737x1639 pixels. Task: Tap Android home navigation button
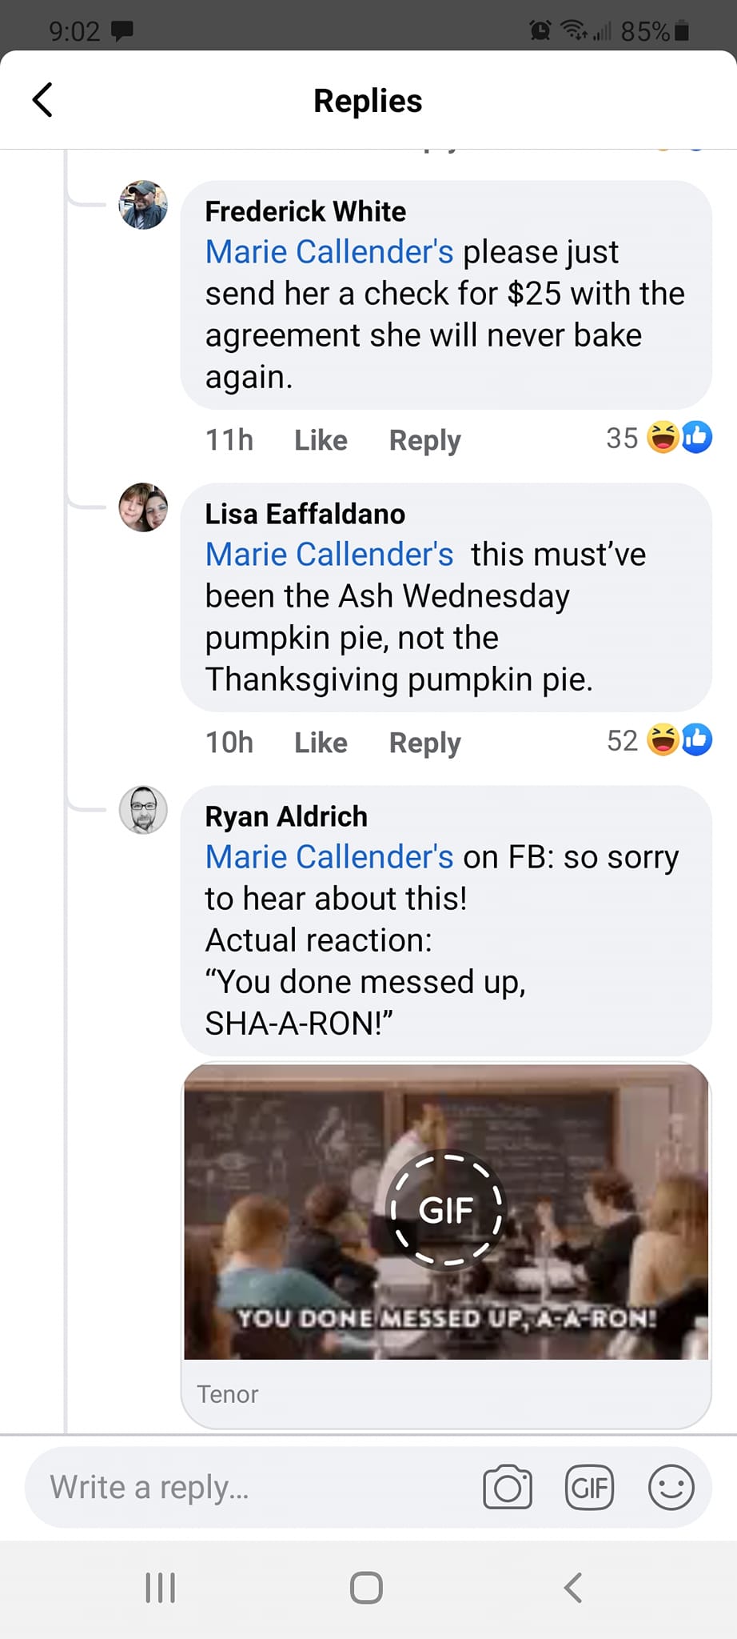[x=367, y=1588]
